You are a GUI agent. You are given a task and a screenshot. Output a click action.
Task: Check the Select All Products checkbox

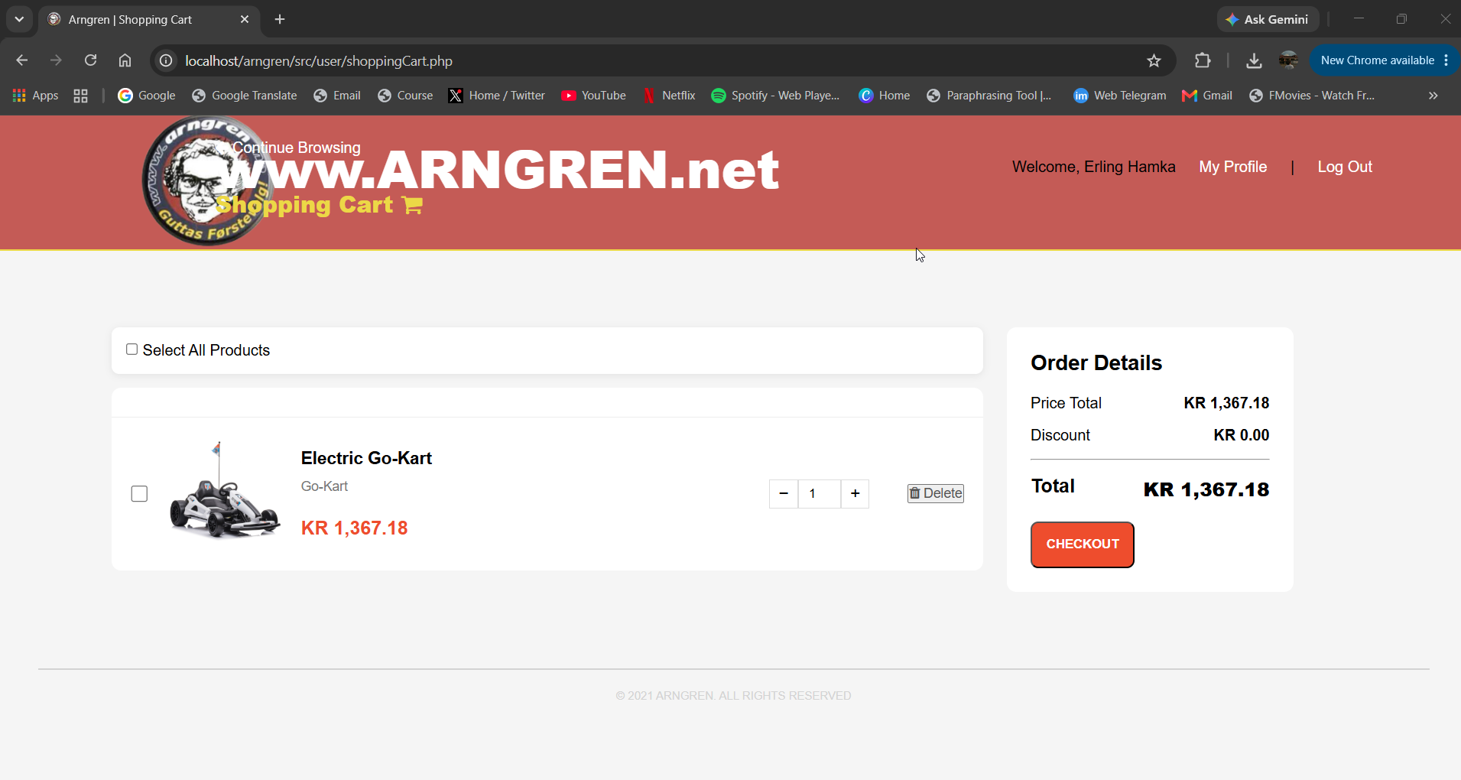(x=131, y=349)
